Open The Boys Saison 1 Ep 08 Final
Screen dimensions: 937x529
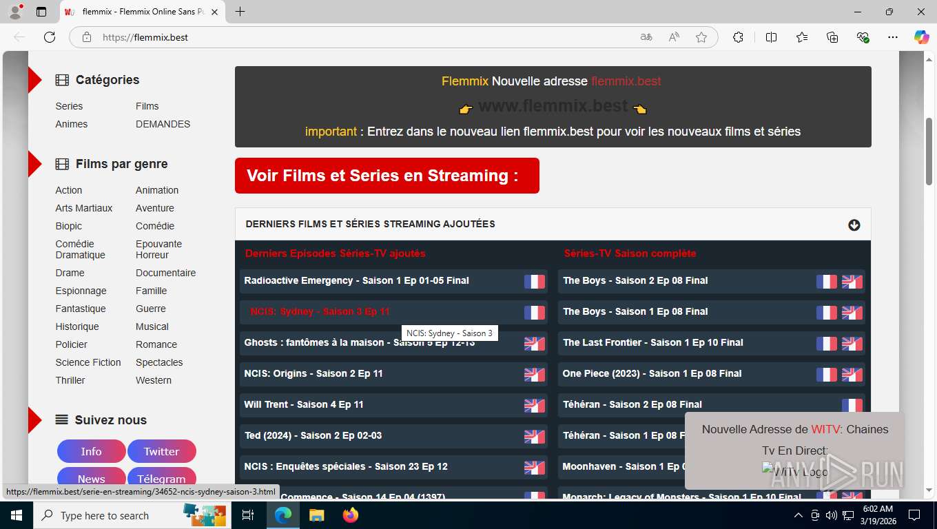coord(635,311)
